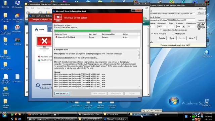Click the Scheduled scan magnifier icon in Security Essentials
The width and height of the screenshot is (215, 121).
[x=39, y=86]
